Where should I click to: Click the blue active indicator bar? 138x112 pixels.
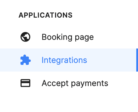[137, 60]
